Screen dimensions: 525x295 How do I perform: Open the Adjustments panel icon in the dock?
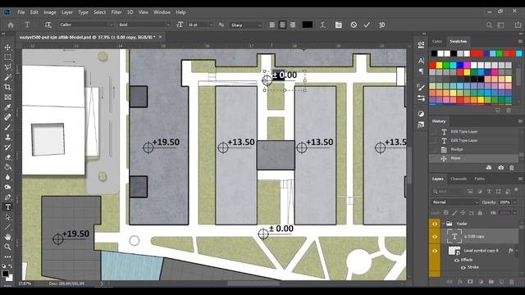point(421,114)
